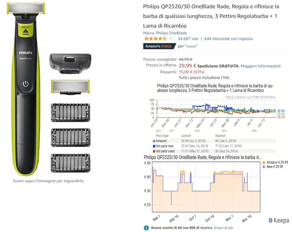Image resolution: width=292 pixels, height=232 pixels.
Task: Click the blue info icon near Buono sconto
Action: pos(146,228)
